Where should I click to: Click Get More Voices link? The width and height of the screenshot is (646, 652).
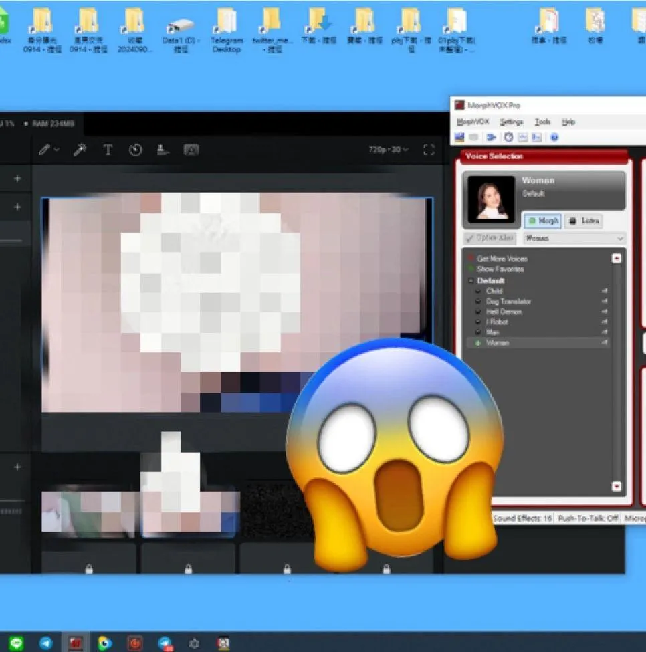point(502,259)
